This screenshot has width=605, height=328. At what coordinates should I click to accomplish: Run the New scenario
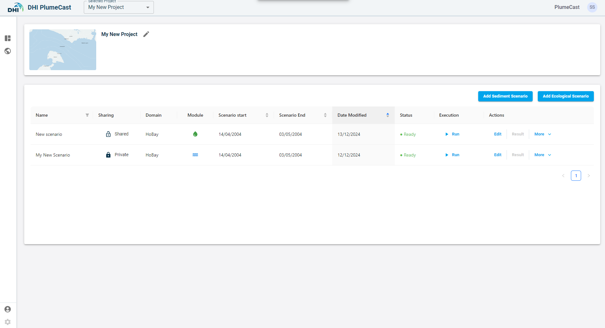point(452,134)
